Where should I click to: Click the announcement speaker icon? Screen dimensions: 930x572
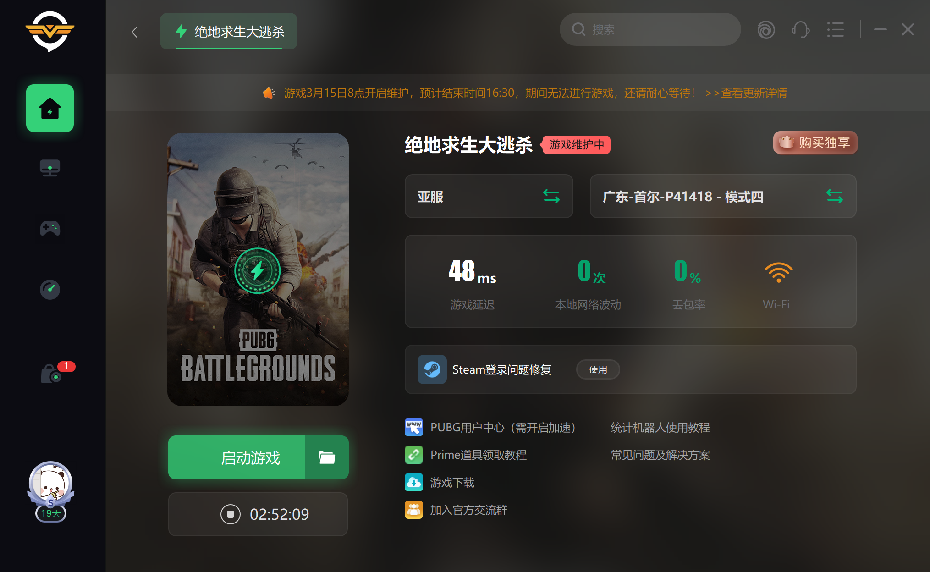(x=269, y=93)
